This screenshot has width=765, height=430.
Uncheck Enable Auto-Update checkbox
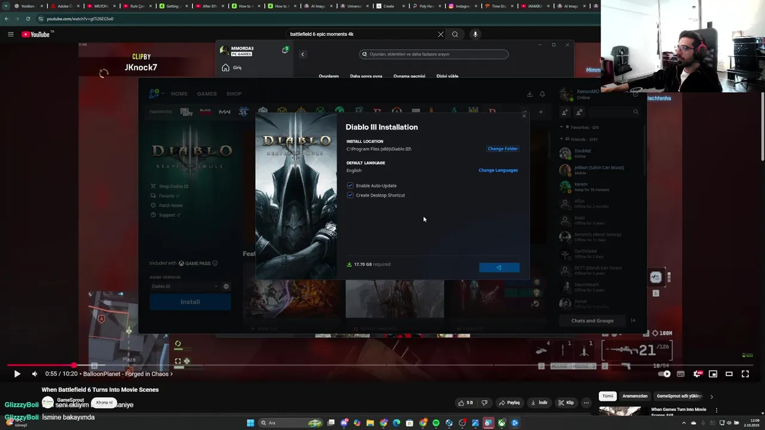click(350, 186)
